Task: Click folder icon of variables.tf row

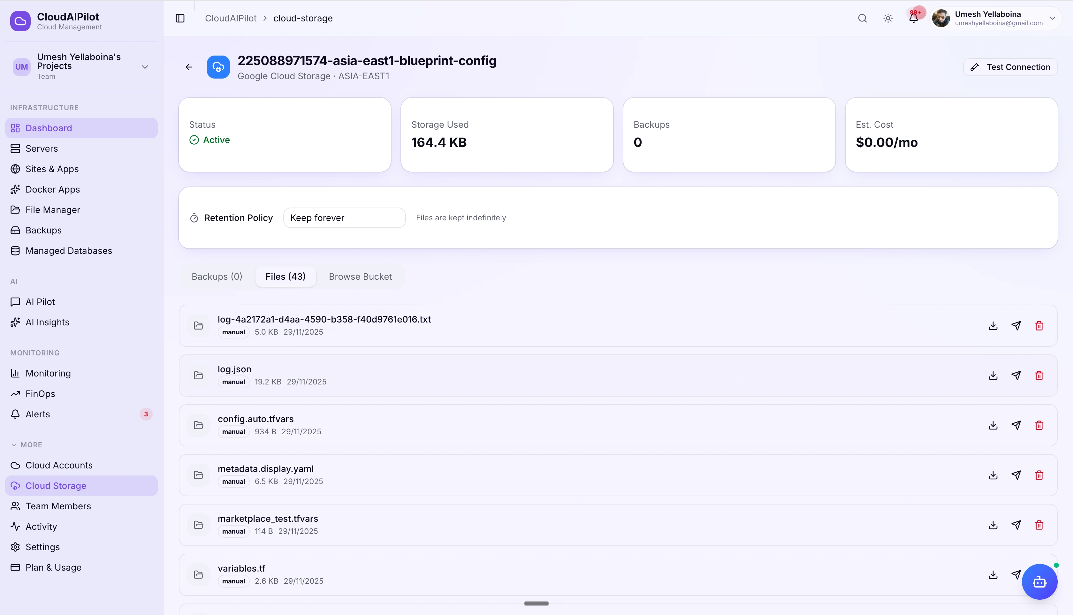Action: coord(199,575)
